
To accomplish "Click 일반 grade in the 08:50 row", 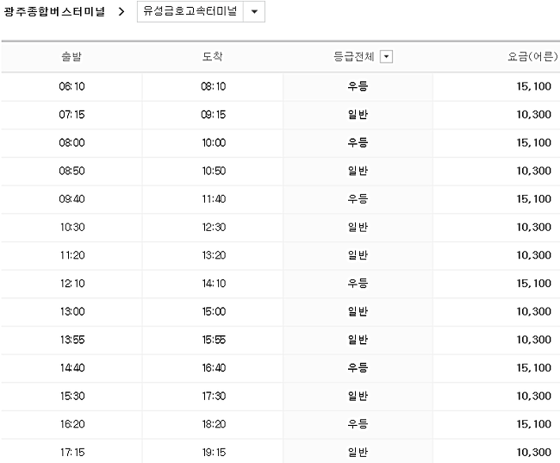I will tap(358, 171).
